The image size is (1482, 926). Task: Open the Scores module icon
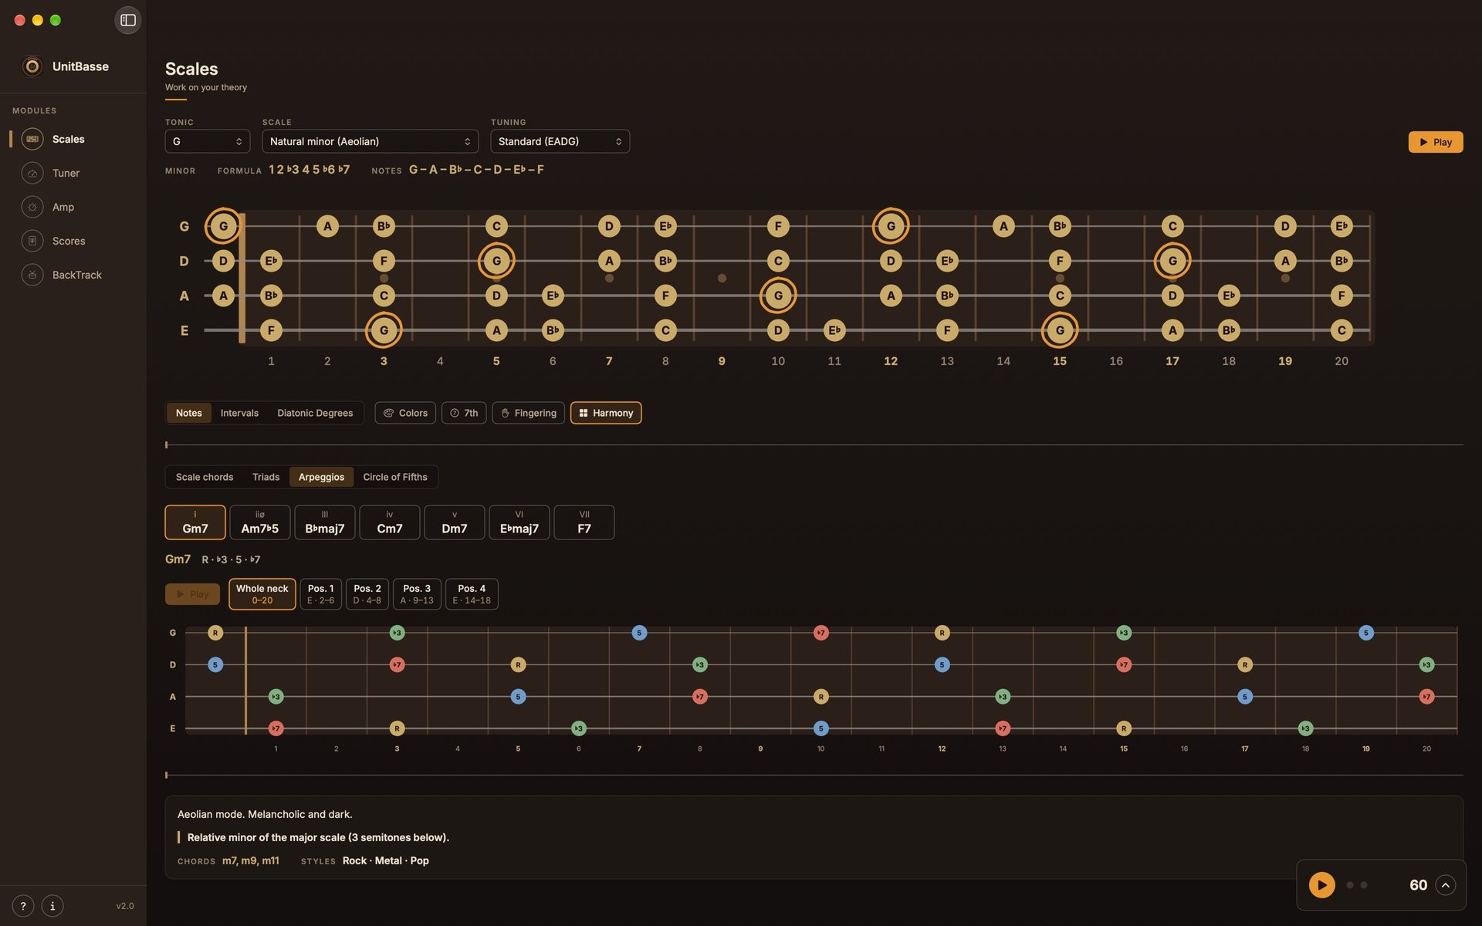point(32,241)
